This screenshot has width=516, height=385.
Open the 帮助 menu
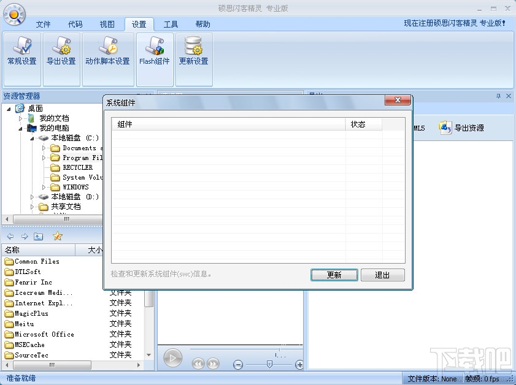(202, 24)
